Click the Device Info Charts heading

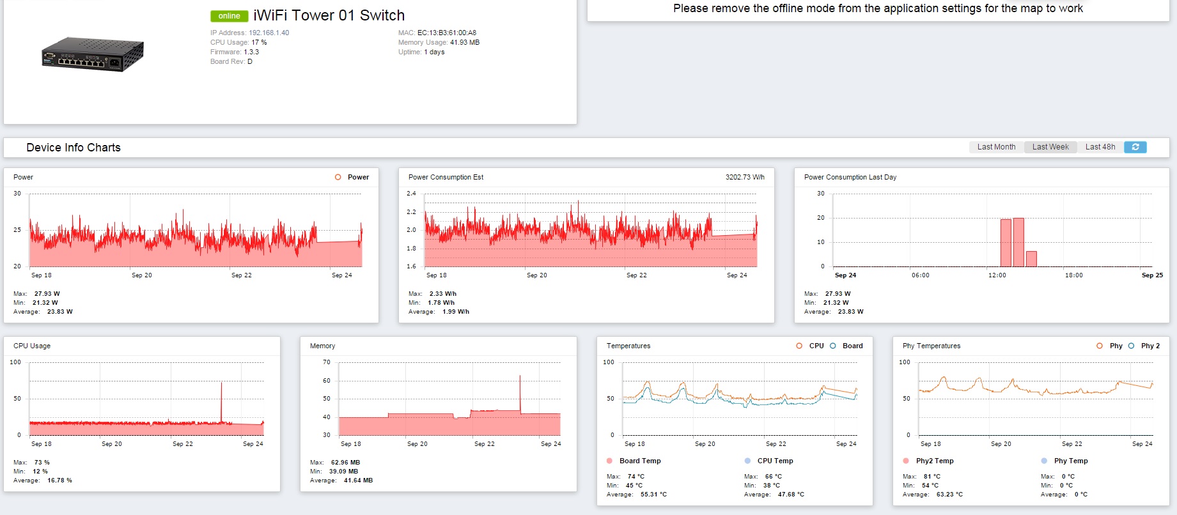coord(74,148)
